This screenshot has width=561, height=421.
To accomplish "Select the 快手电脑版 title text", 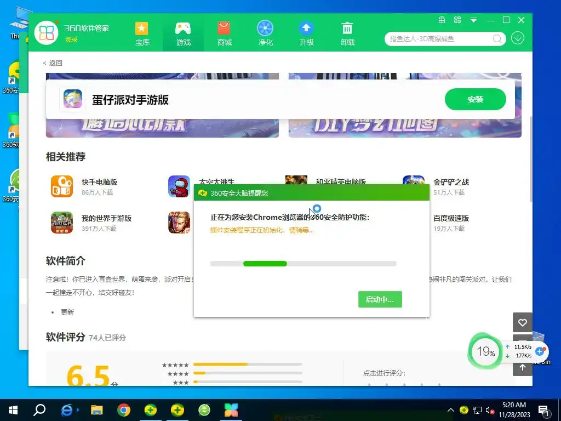I will click(x=100, y=182).
